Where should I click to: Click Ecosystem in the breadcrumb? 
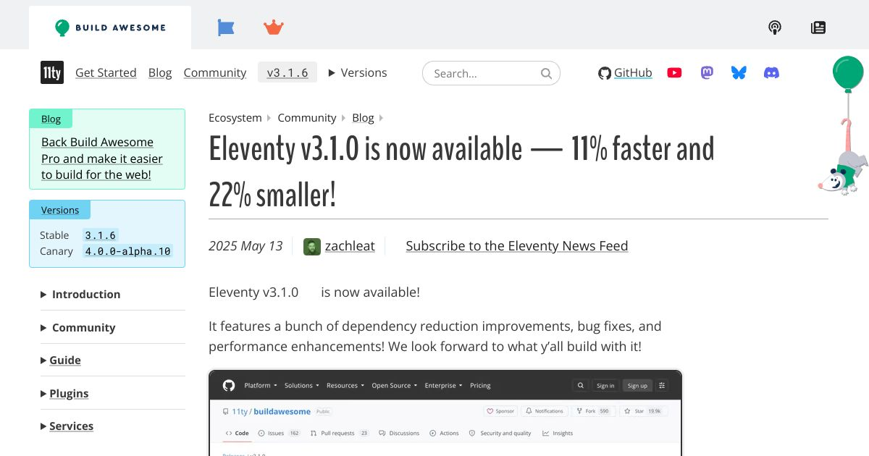pyautogui.click(x=235, y=117)
